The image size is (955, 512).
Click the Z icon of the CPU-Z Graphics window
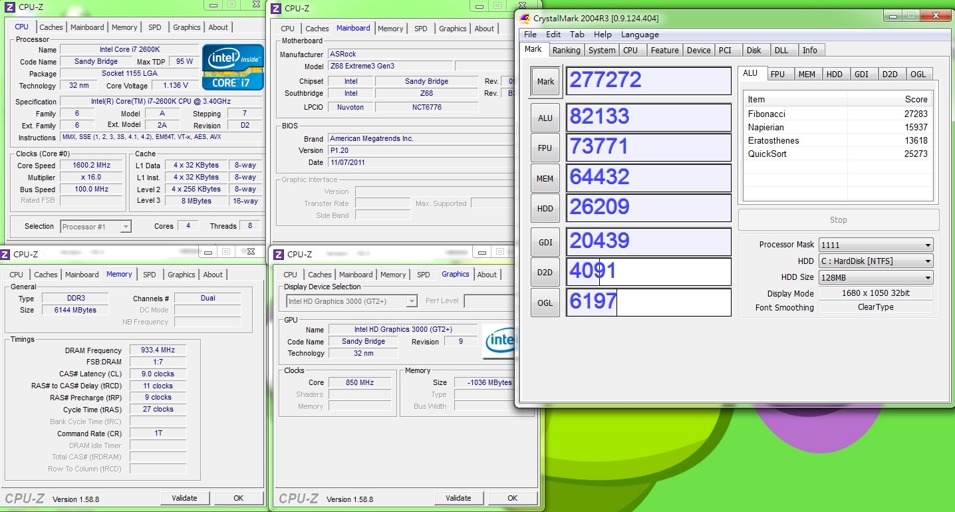tap(278, 254)
